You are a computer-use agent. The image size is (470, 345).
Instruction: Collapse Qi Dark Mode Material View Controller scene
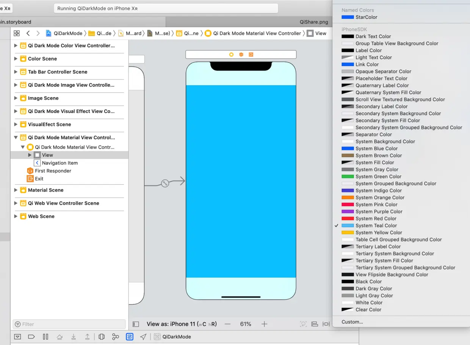16,137
